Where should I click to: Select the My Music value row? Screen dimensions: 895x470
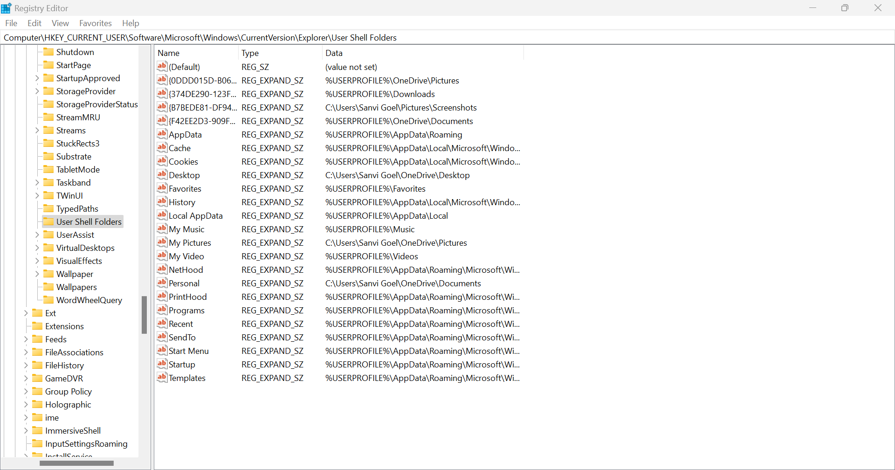(x=339, y=229)
